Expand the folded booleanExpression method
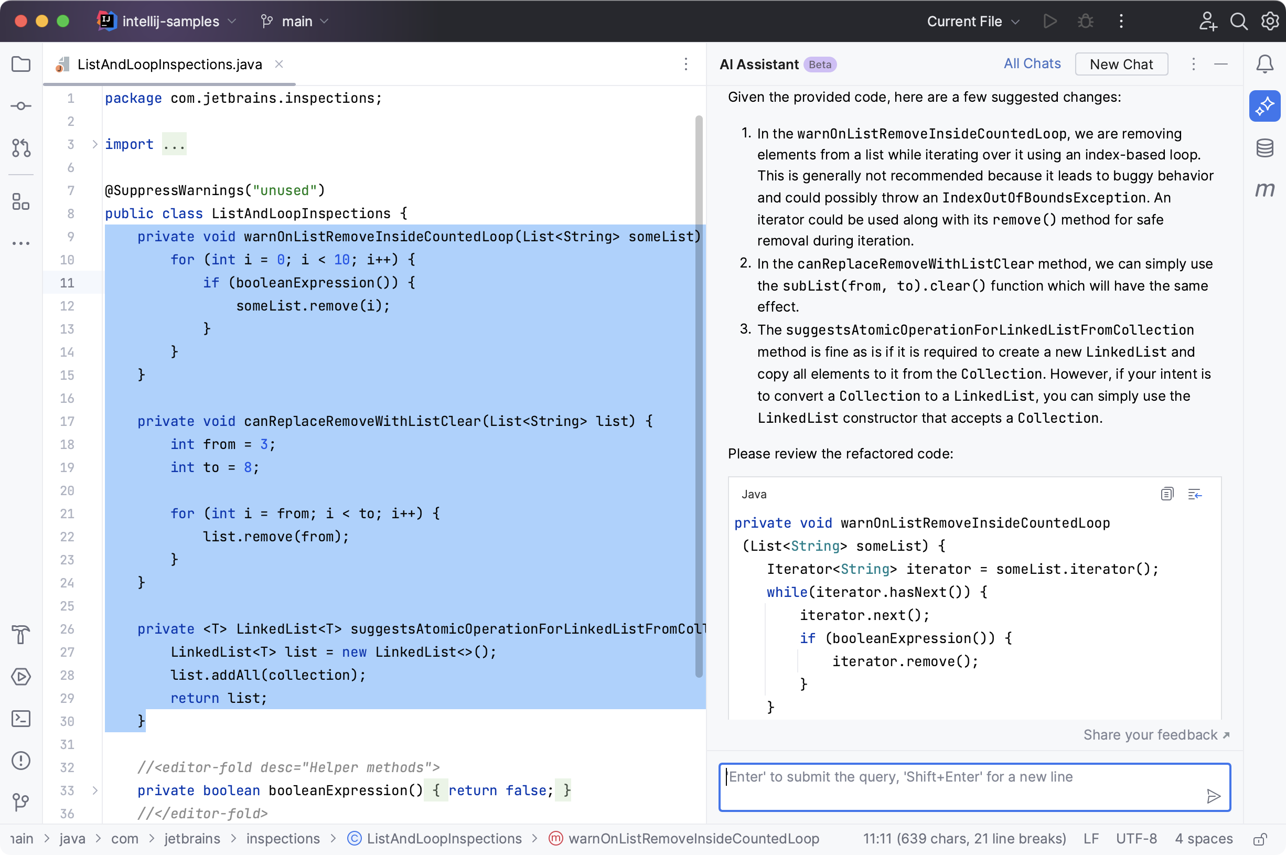This screenshot has width=1286, height=855. coord(95,790)
